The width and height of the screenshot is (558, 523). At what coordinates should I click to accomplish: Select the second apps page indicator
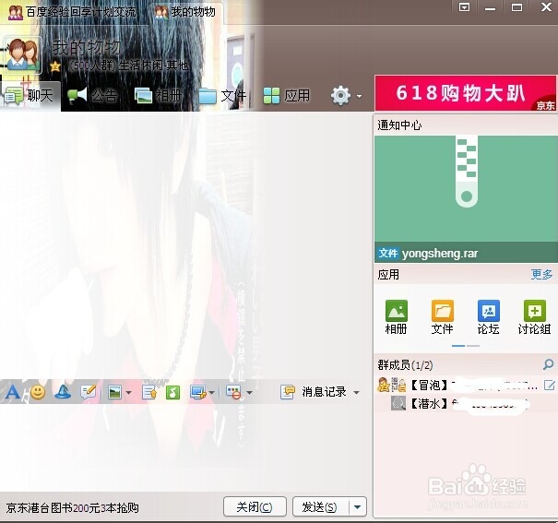(473, 346)
